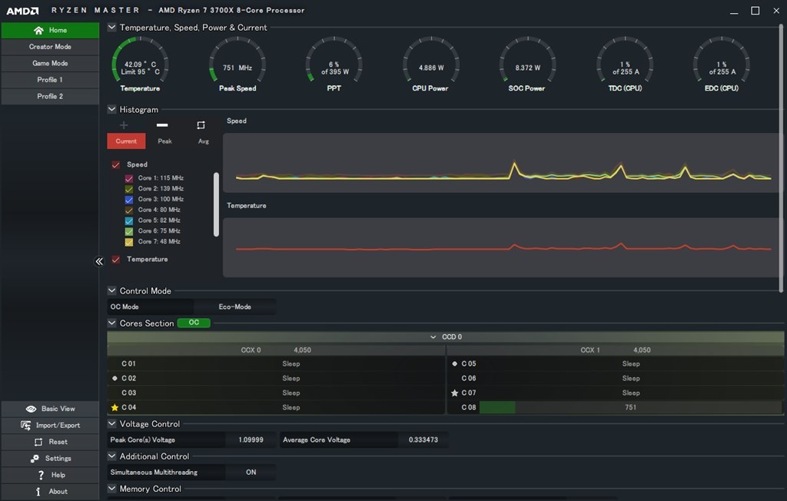Image resolution: width=787 pixels, height=501 pixels.
Task: Collapse the CCD 0 chevron
Action: (433, 337)
